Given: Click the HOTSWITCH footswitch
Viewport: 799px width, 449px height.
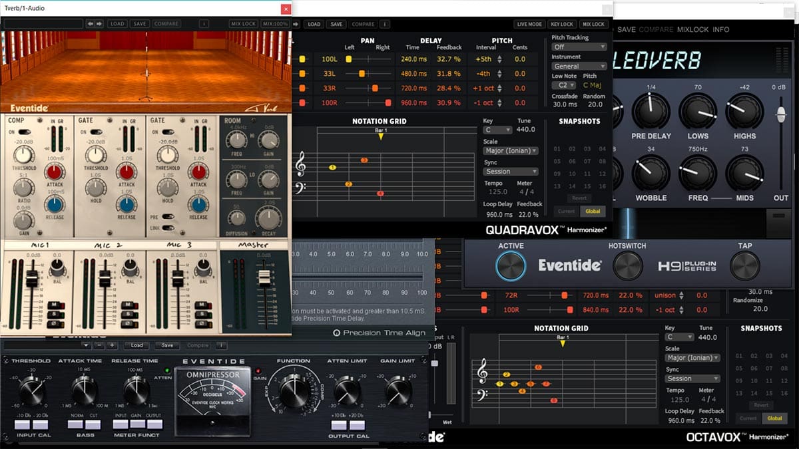Looking at the screenshot, I should (627, 266).
